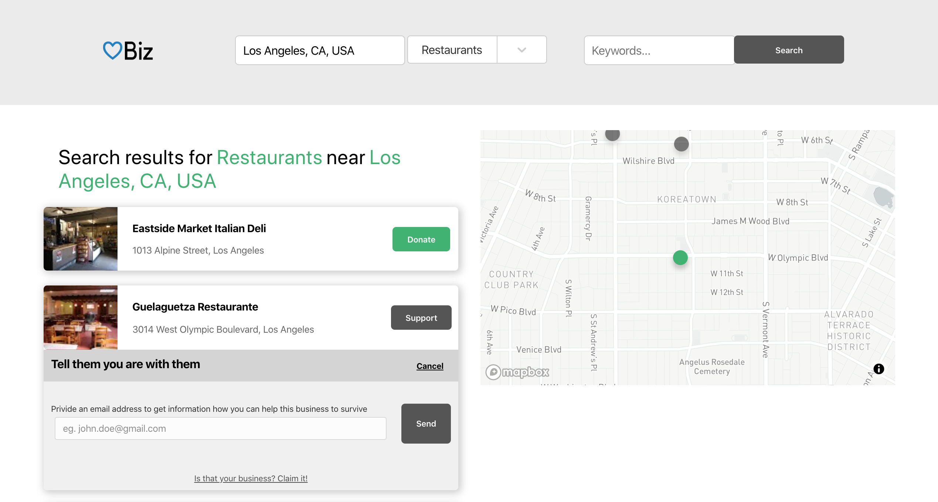This screenshot has width=938, height=502.
Task: Click the email address input field
Action: (x=220, y=428)
